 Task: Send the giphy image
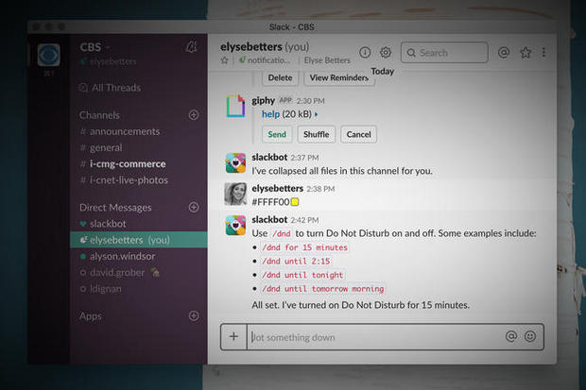click(x=277, y=134)
